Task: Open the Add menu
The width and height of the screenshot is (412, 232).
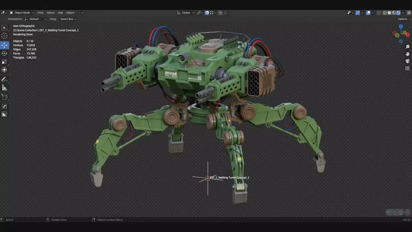Action: pos(60,13)
